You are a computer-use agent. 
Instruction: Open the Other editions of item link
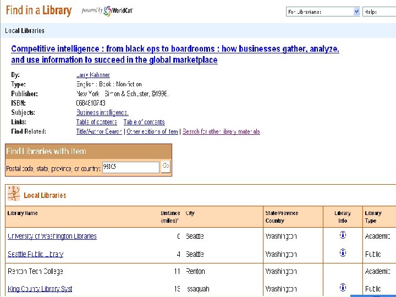152,131
